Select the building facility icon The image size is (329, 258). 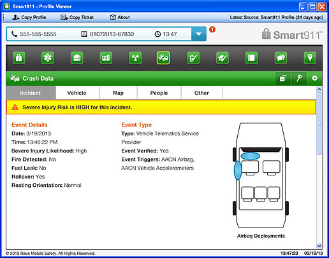[106, 58]
